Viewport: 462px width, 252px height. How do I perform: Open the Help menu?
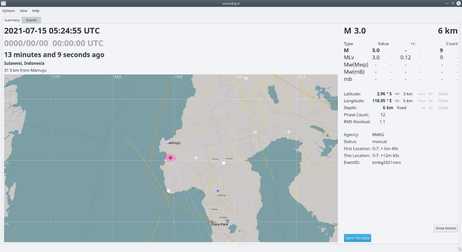point(35,11)
